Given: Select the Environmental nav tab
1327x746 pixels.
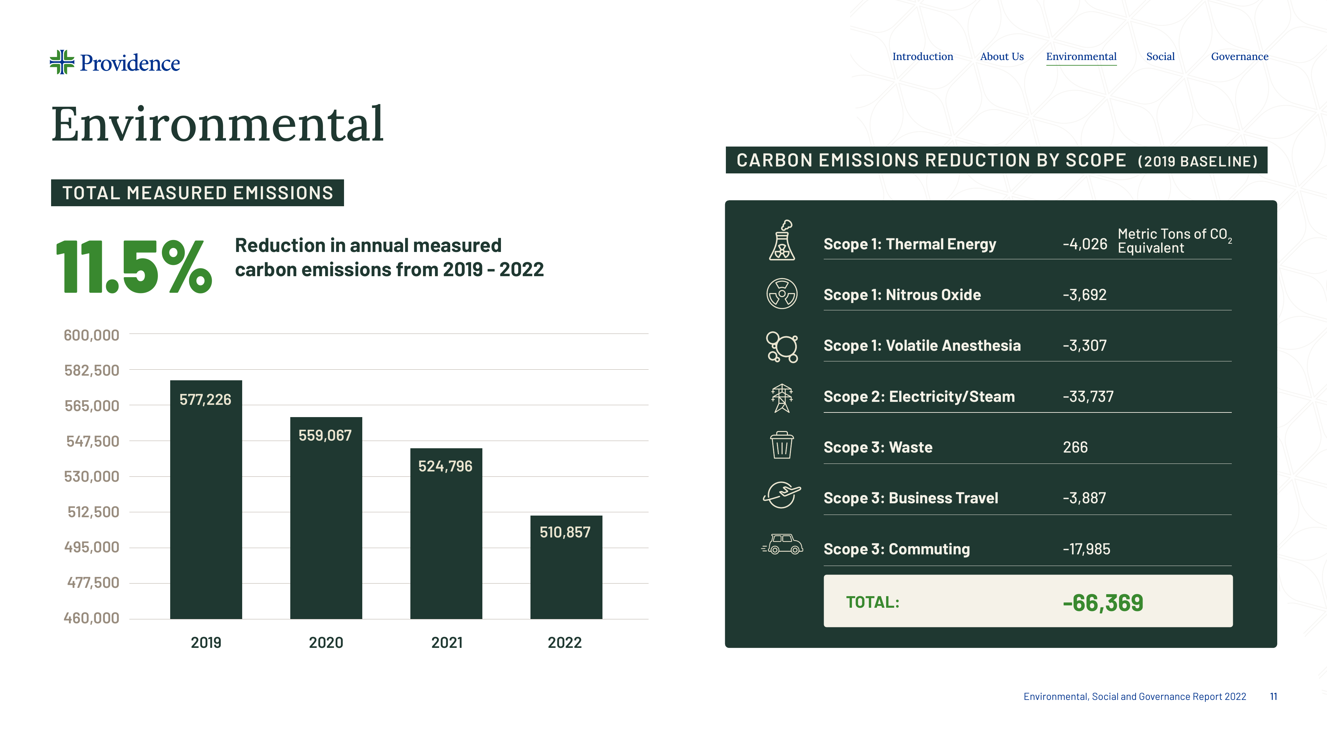Looking at the screenshot, I should pos(1081,57).
